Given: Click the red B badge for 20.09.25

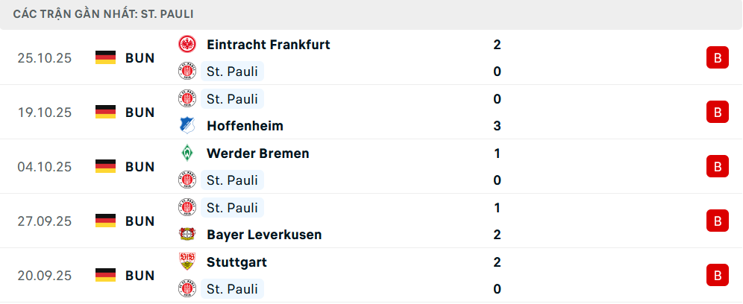Looking at the screenshot, I should (x=717, y=275).
